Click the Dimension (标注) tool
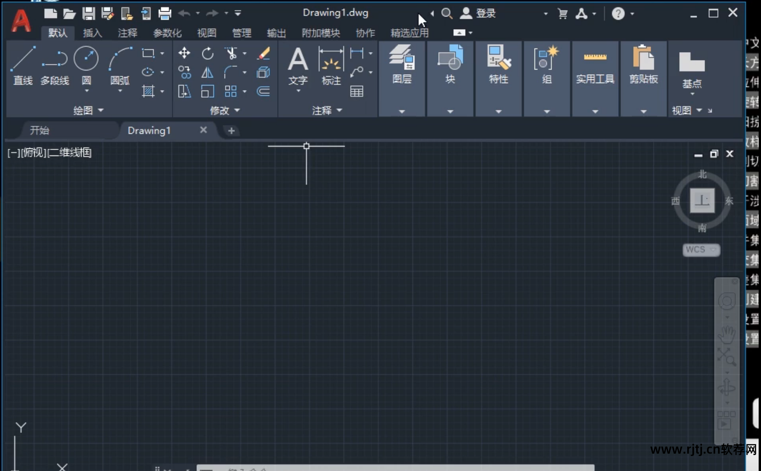The height and width of the screenshot is (471, 761). pyautogui.click(x=331, y=66)
